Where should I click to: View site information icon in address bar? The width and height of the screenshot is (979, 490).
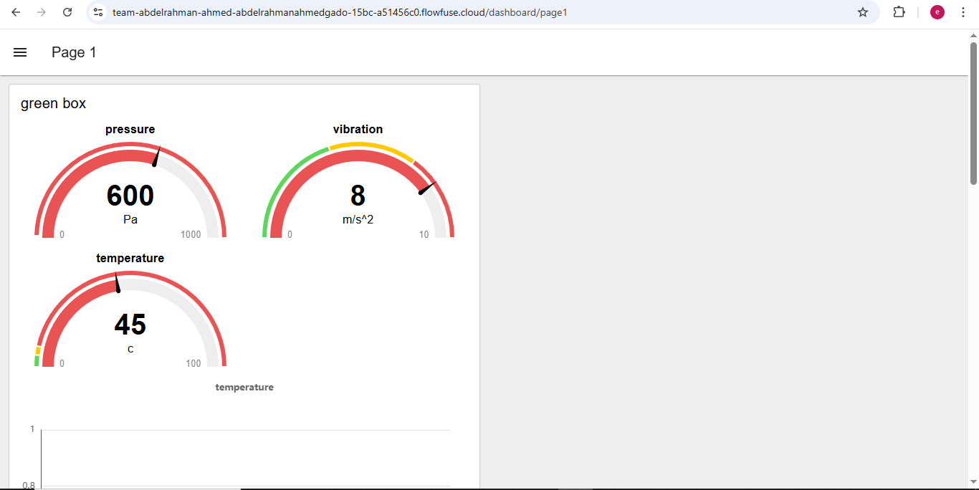99,12
